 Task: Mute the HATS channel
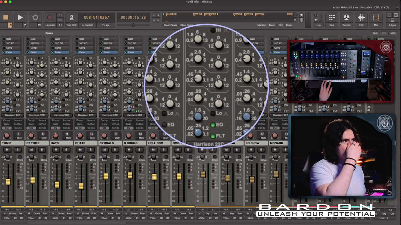[x=56, y=150]
